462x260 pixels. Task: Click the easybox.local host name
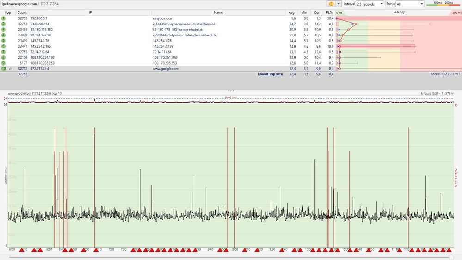click(x=162, y=18)
